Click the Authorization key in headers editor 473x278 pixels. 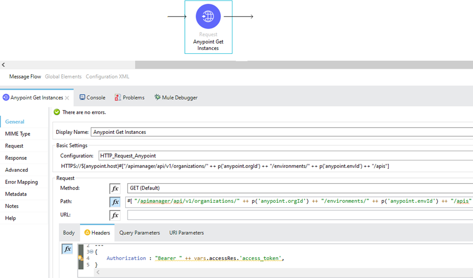126,258
